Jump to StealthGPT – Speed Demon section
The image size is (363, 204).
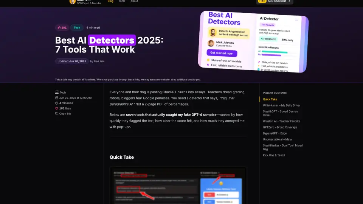pos(280,113)
